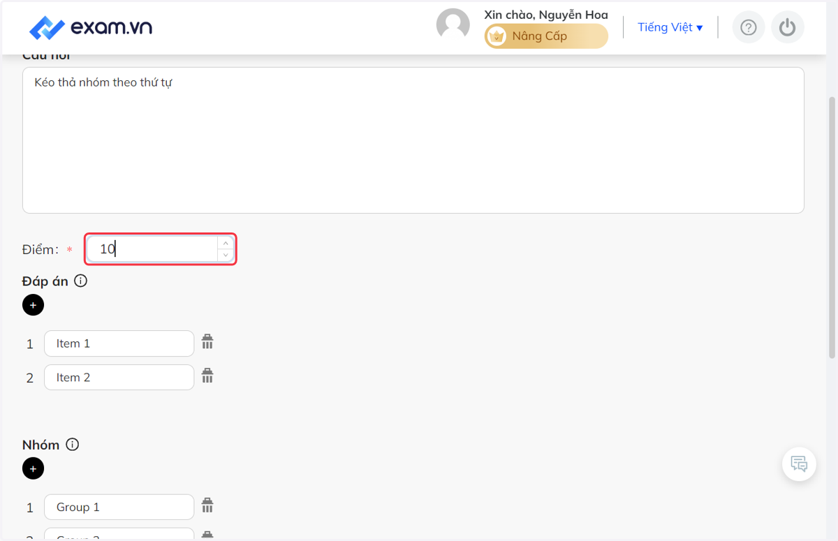Open the help question mark icon
Screen dimensions: 838x541
click(x=749, y=27)
